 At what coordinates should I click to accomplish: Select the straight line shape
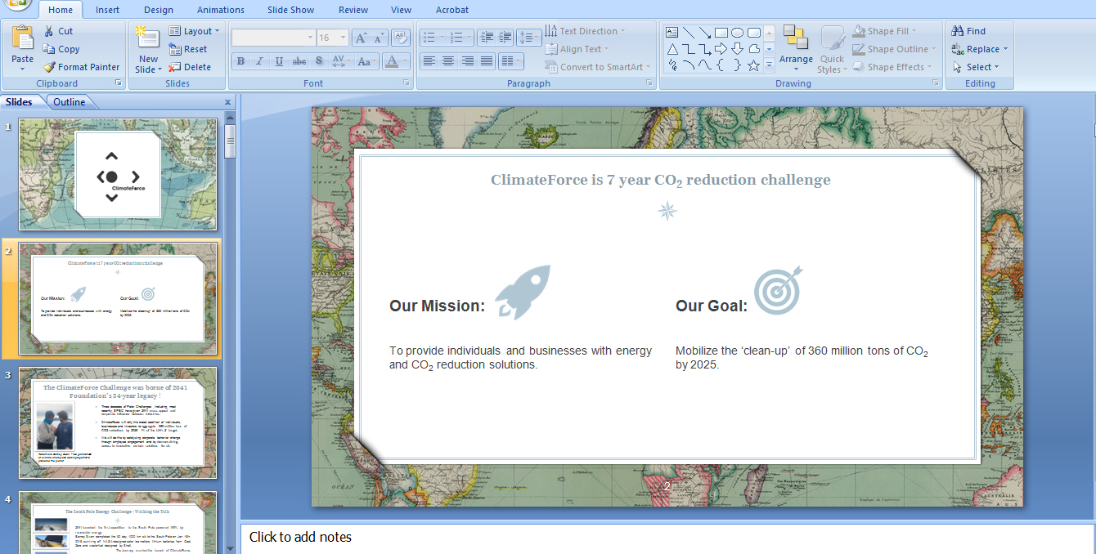[689, 33]
